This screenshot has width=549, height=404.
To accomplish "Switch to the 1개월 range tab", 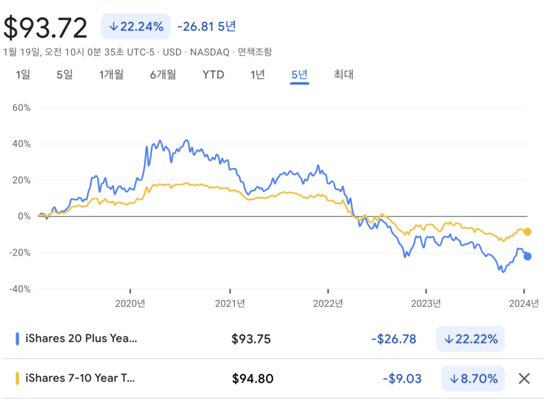I will click(112, 74).
